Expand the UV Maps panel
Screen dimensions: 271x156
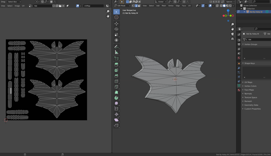coord(248,82)
